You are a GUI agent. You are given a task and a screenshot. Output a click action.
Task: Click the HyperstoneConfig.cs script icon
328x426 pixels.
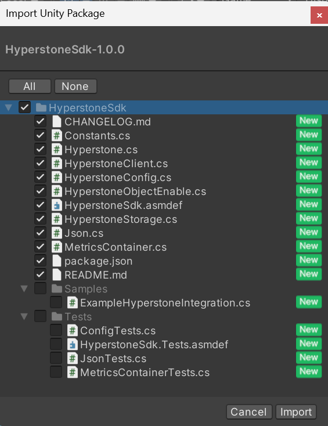click(56, 177)
